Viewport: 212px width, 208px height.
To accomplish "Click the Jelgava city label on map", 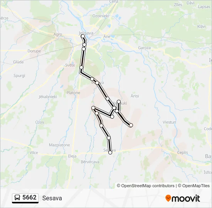I will [x=86, y=33].
